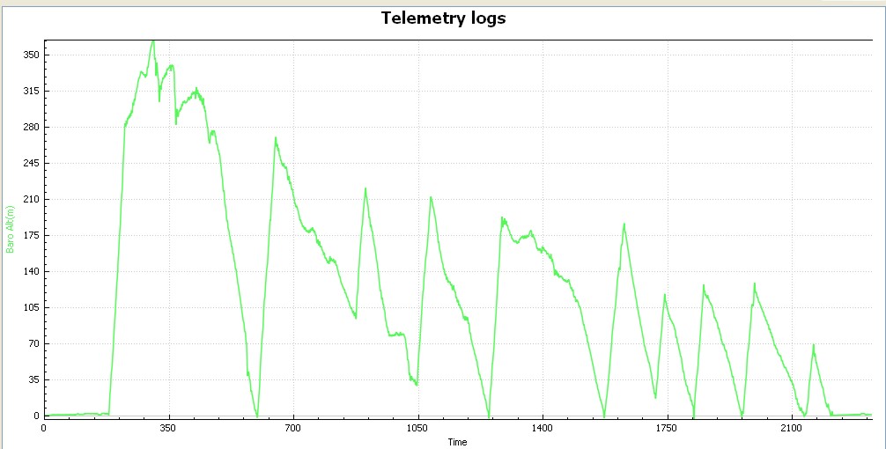Image resolution: width=886 pixels, height=449 pixels.
Task: Select the 70 altitude axis tick label
Action: [x=32, y=343]
